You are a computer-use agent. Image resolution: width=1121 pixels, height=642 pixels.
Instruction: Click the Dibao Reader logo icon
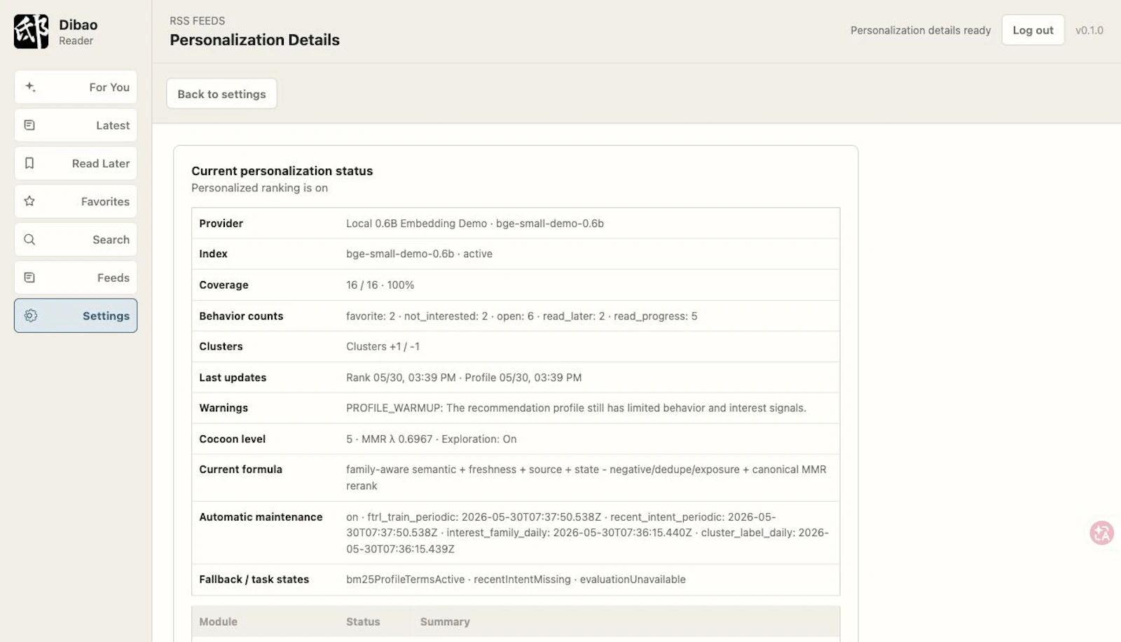32,32
